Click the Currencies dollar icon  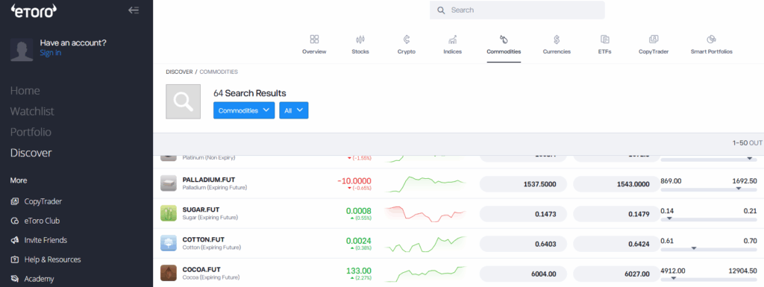coord(557,40)
